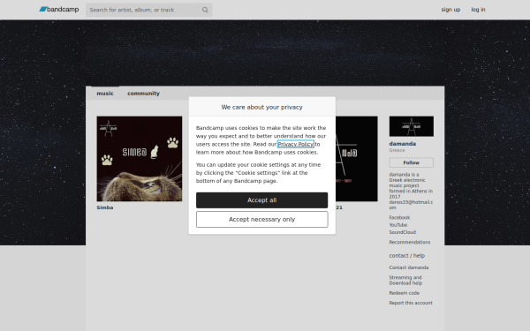
Task: Open the Facebook link
Action: point(399,217)
